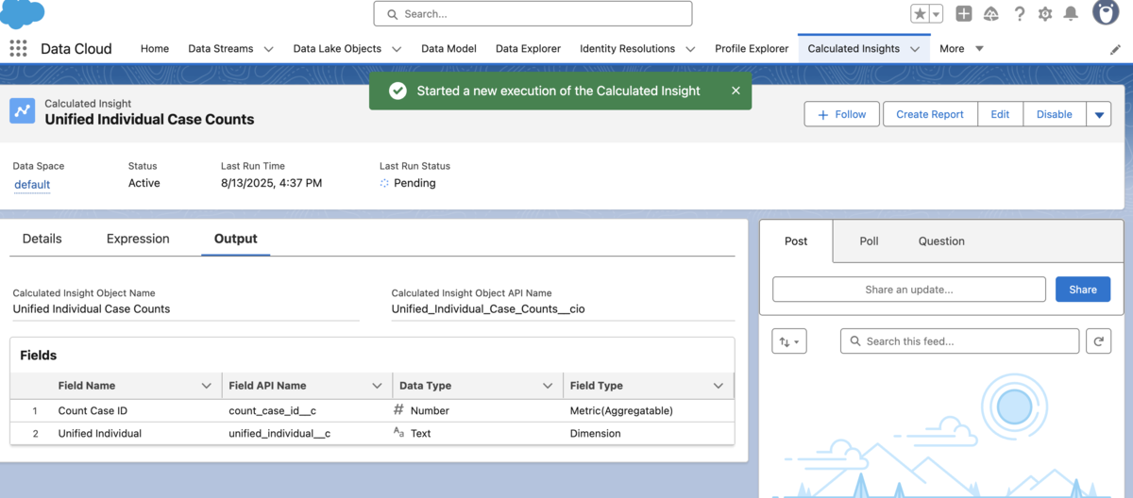The image size is (1133, 498).
Task: Dismiss the success toast notification
Action: click(x=736, y=91)
